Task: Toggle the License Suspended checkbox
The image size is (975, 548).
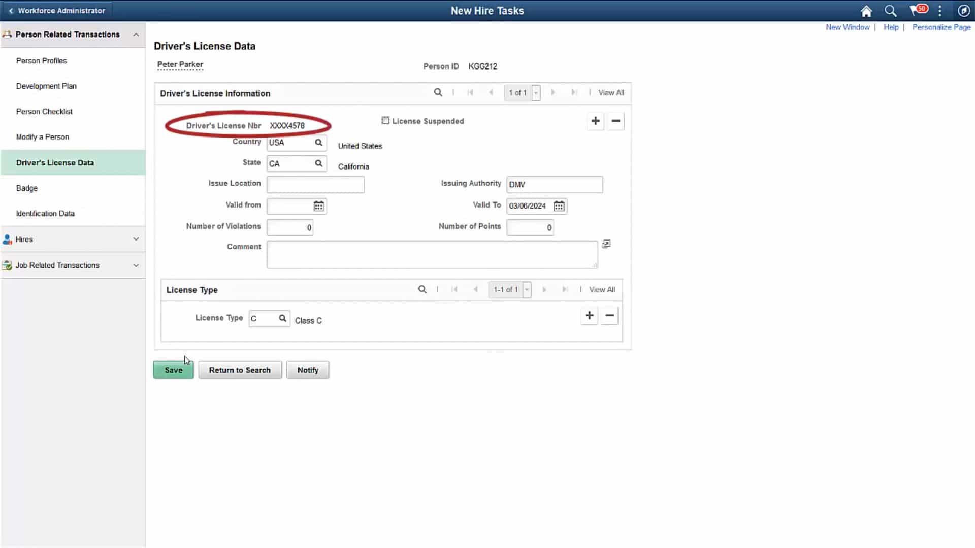Action: click(x=385, y=121)
